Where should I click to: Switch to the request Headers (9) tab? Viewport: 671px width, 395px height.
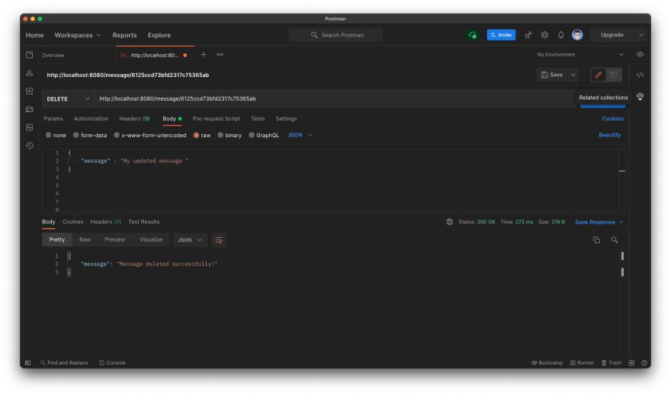[134, 118]
